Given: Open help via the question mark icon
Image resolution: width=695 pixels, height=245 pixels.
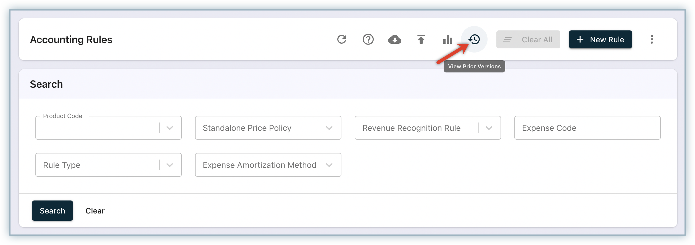Looking at the screenshot, I should click(368, 40).
